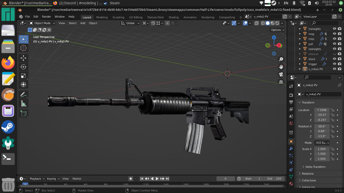This screenshot has width=344, height=193.
Task: Hide the mag object in the outliner
Action: click(x=334, y=34)
